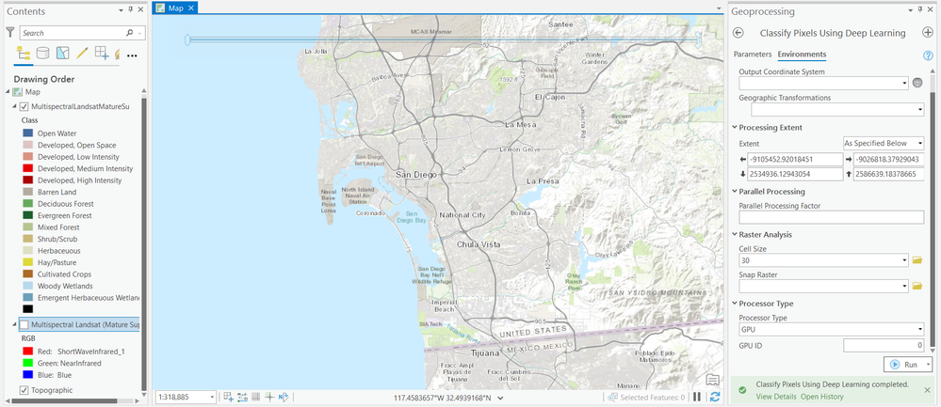
Task: Select the Map view tab
Action: [174, 8]
